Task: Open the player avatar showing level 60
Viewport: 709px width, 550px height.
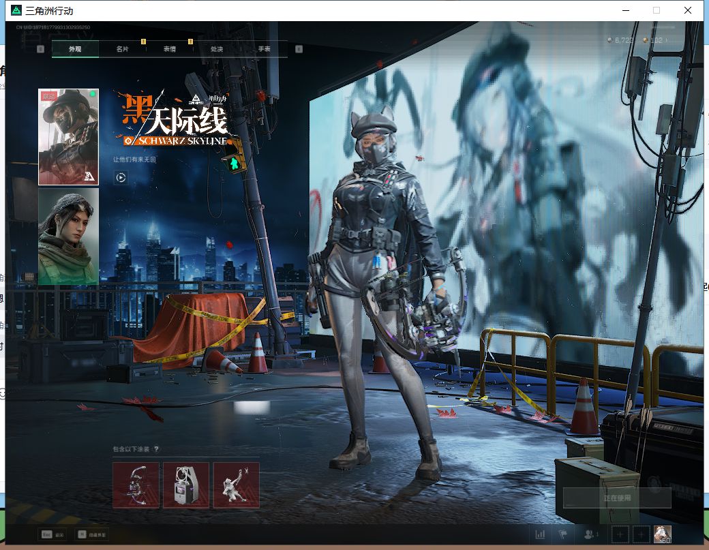Action: [663, 534]
